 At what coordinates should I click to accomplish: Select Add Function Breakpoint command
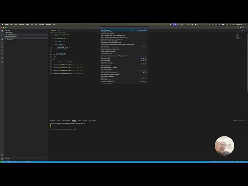point(124,69)
